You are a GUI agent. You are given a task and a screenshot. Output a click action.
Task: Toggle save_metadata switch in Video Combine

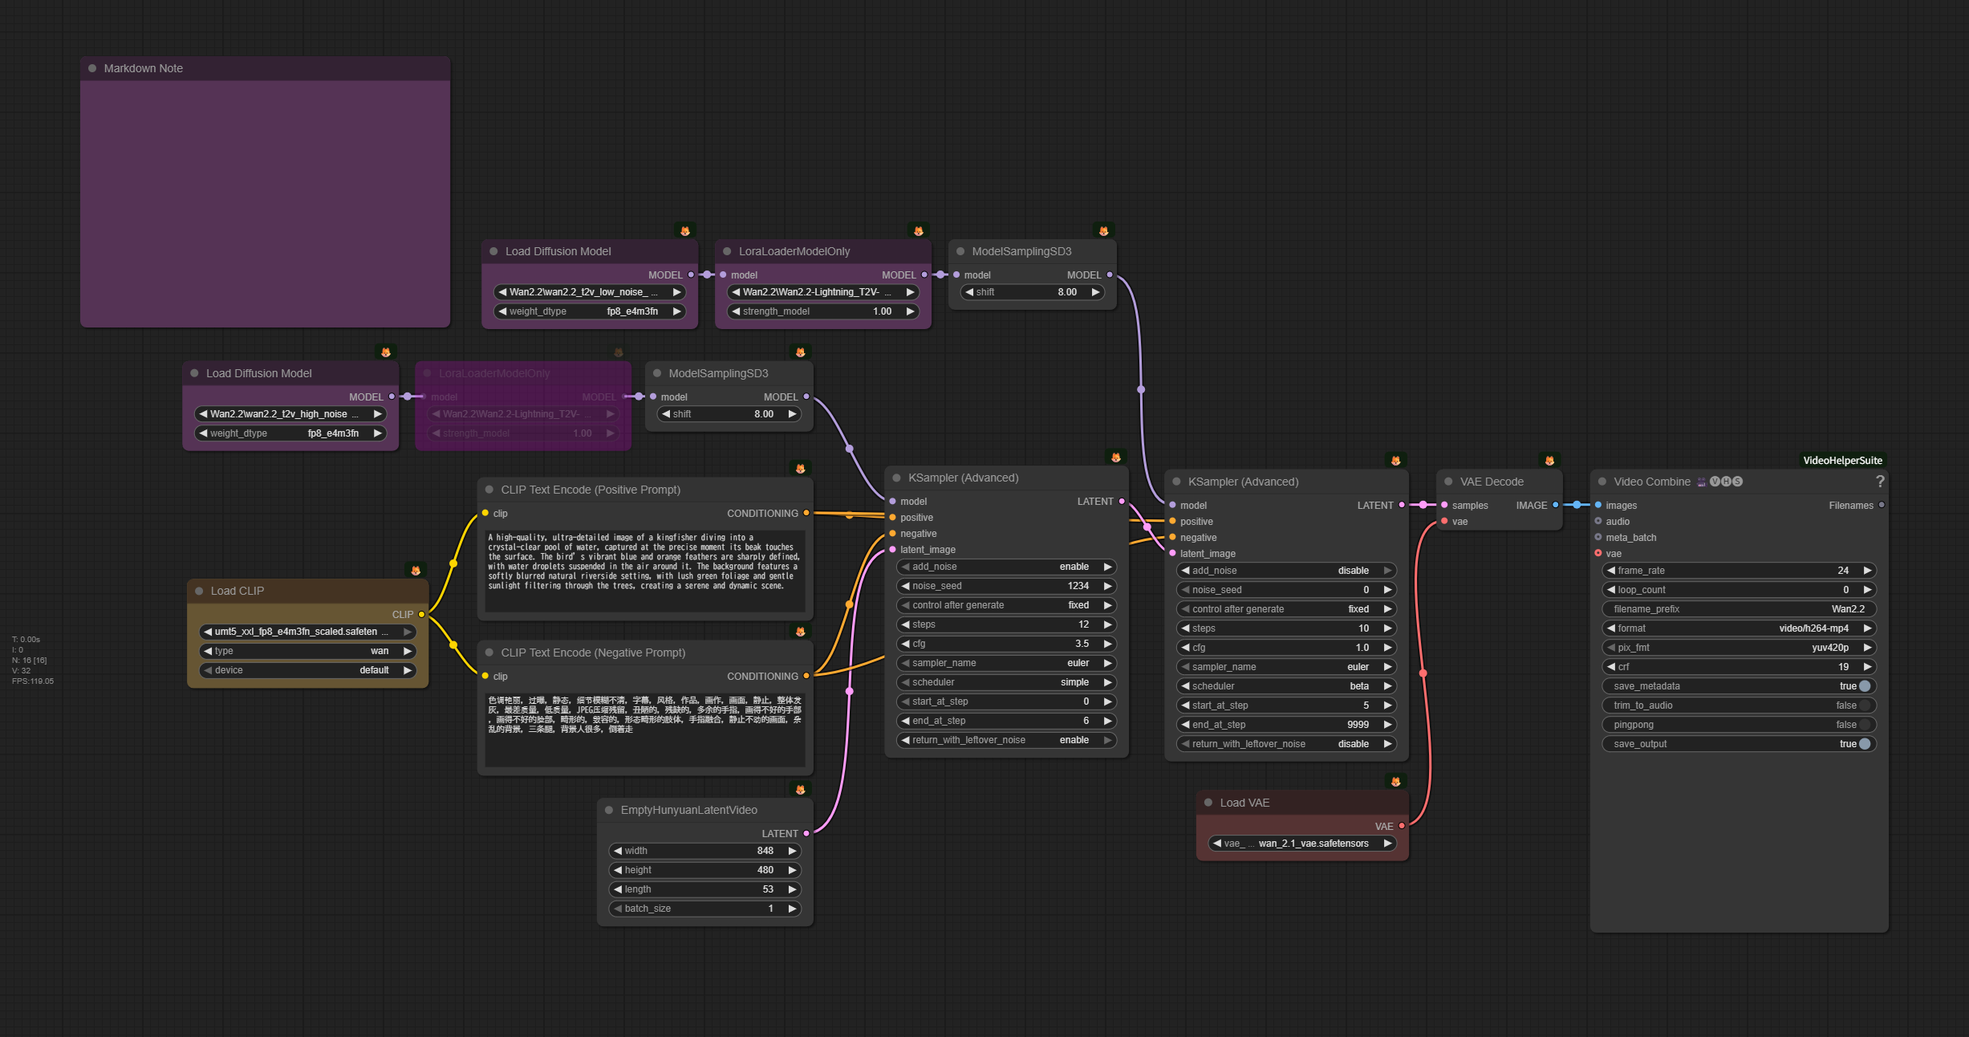[1864, 686]
